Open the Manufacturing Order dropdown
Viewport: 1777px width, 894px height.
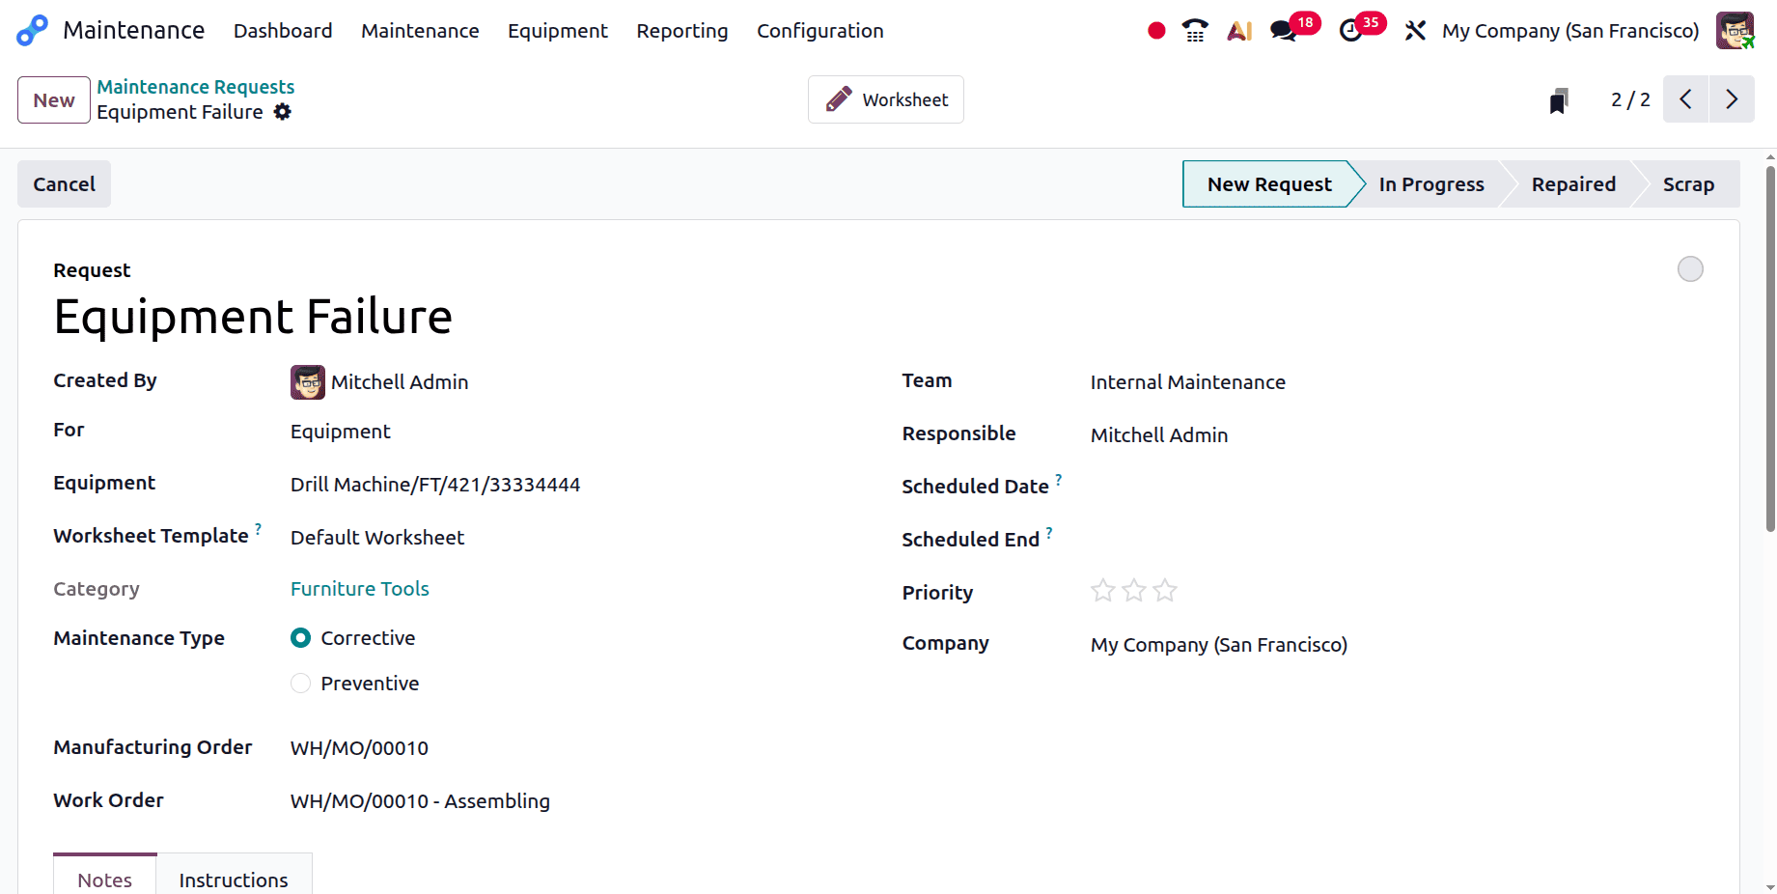click(571, 748)
